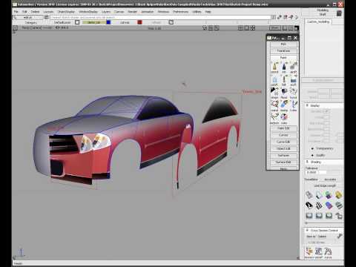Image resolution: width=356 pixels, height=267 pixels.
Task: Open the Tessellator accurate dropdown
Action: pos(330,179)
